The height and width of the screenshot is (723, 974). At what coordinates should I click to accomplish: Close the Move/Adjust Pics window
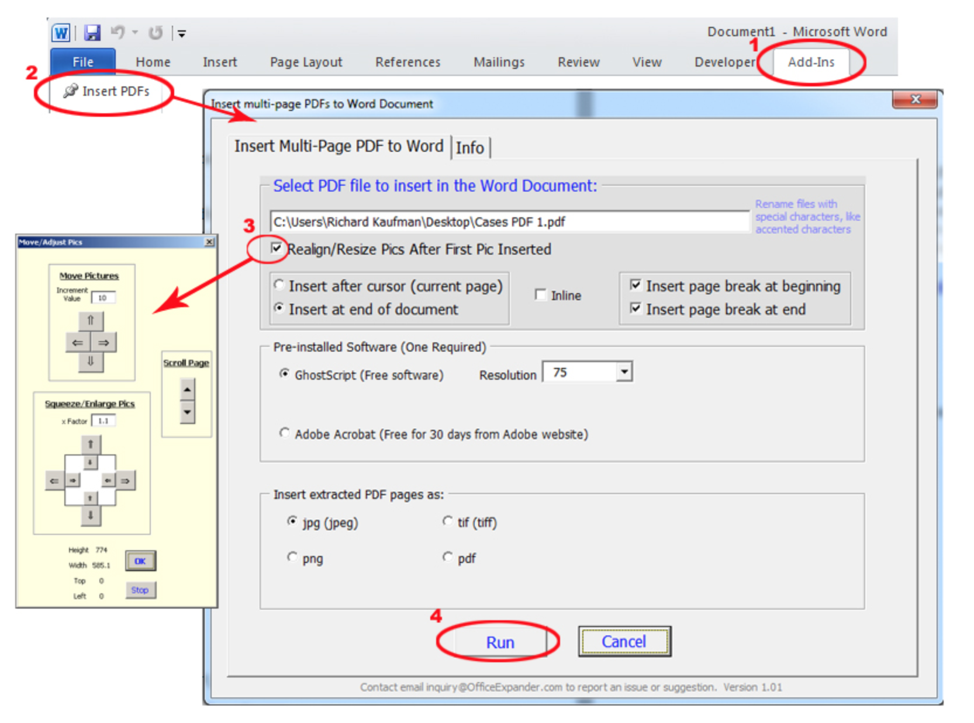coord(210,242)
